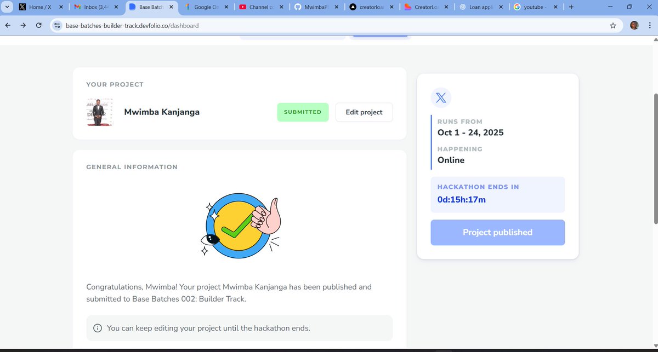Close the active Base Batches tab
The width and height of the screenshot is (658, 352).
(171, 7)
